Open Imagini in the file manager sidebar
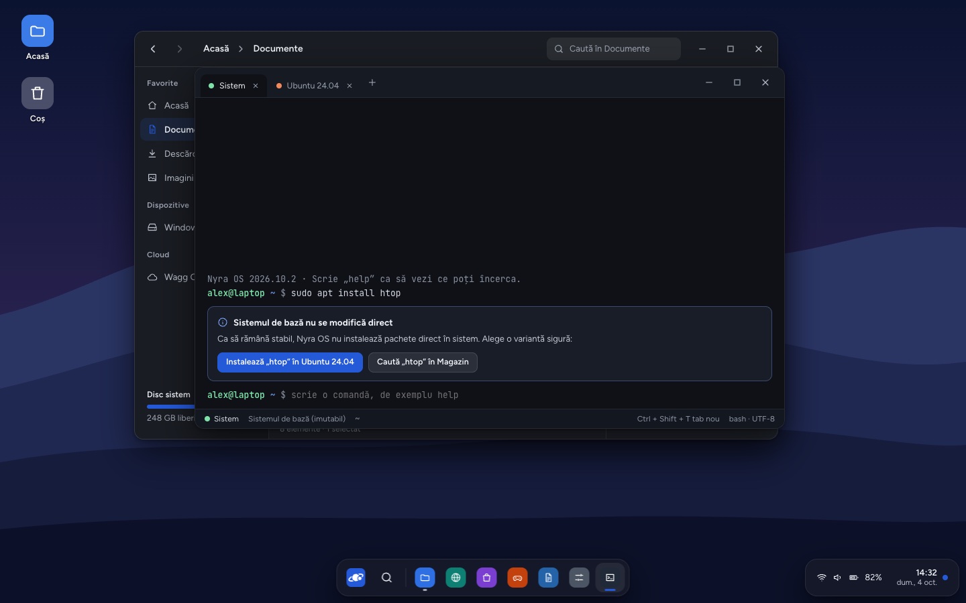The image size is (966, 603). tap(168, 178)
